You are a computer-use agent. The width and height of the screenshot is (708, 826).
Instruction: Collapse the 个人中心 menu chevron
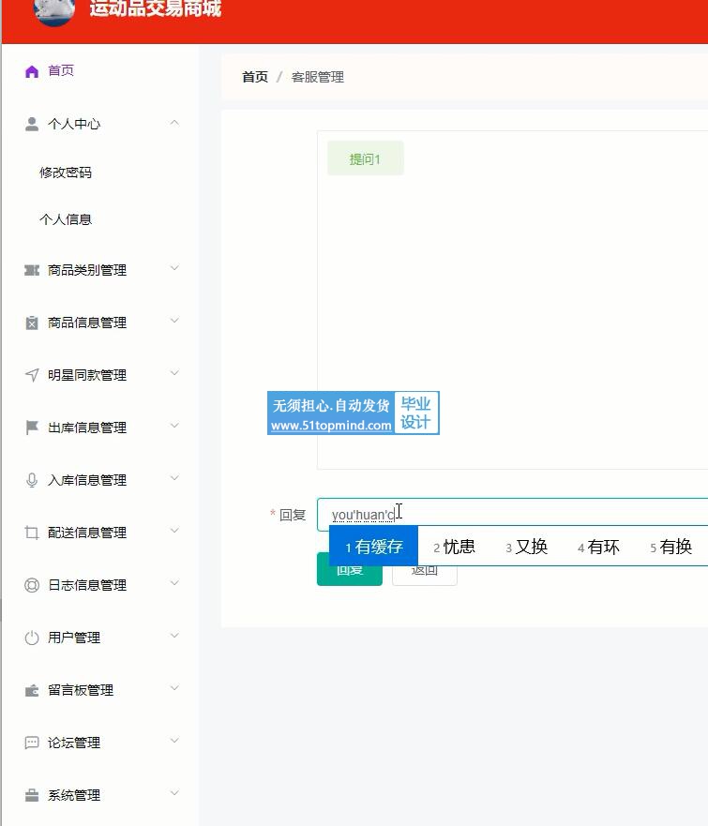tap(174, 123)
